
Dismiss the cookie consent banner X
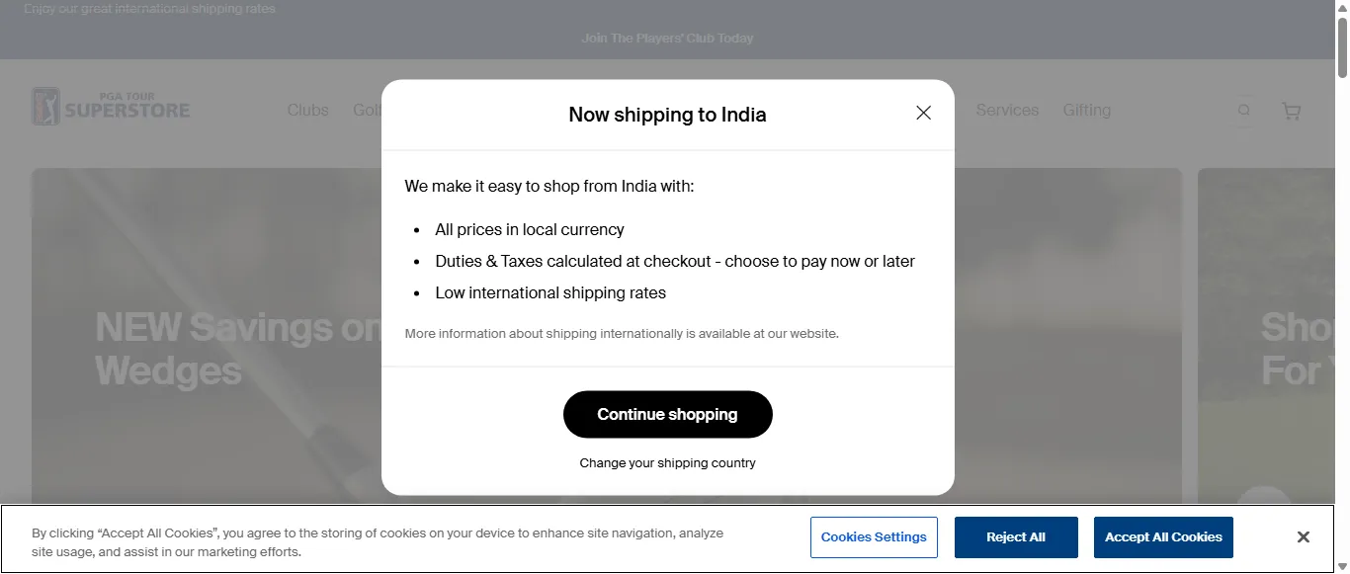click(1303, 537)
